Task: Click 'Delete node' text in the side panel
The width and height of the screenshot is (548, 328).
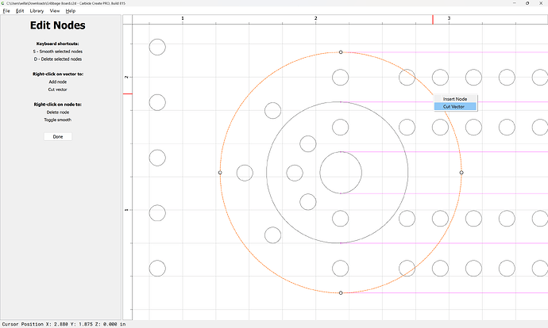Action: (58, 113)
